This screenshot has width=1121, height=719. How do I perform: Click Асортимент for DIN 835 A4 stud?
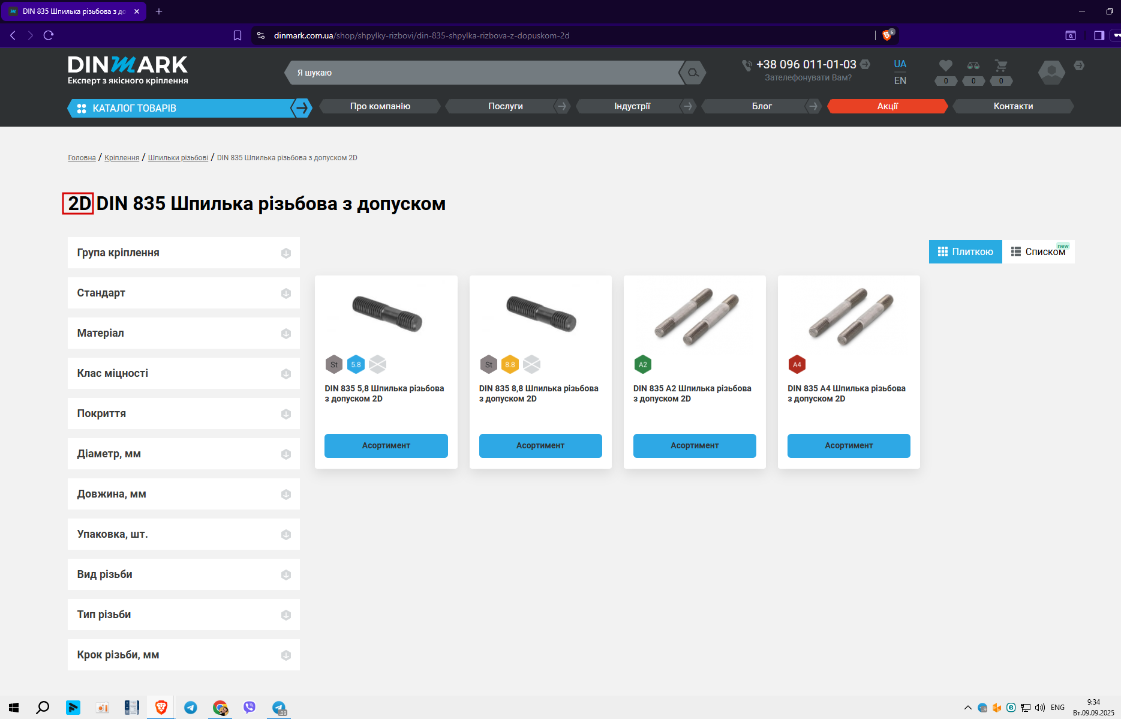849,446
